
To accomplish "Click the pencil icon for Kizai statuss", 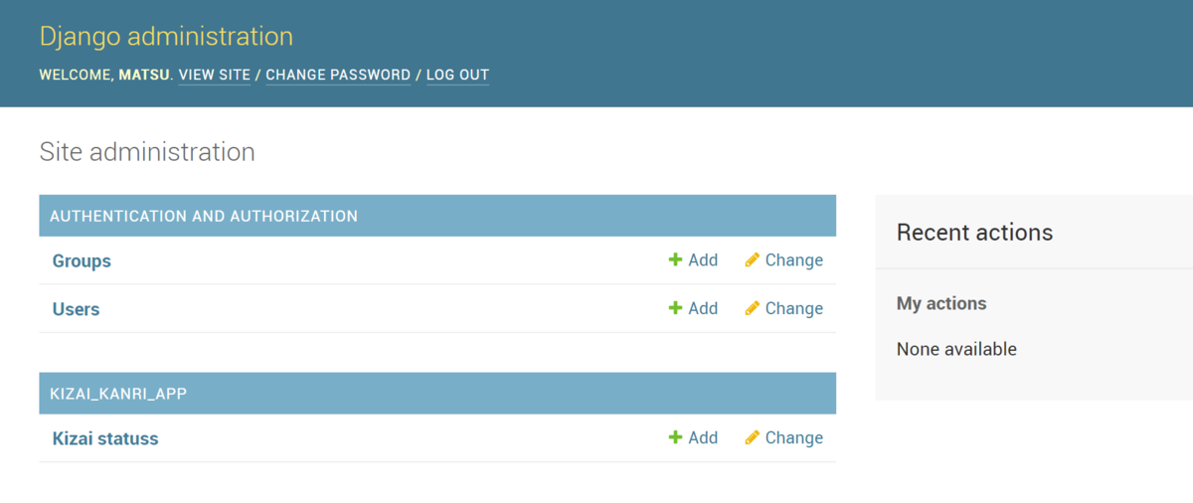I will point(753,437).
